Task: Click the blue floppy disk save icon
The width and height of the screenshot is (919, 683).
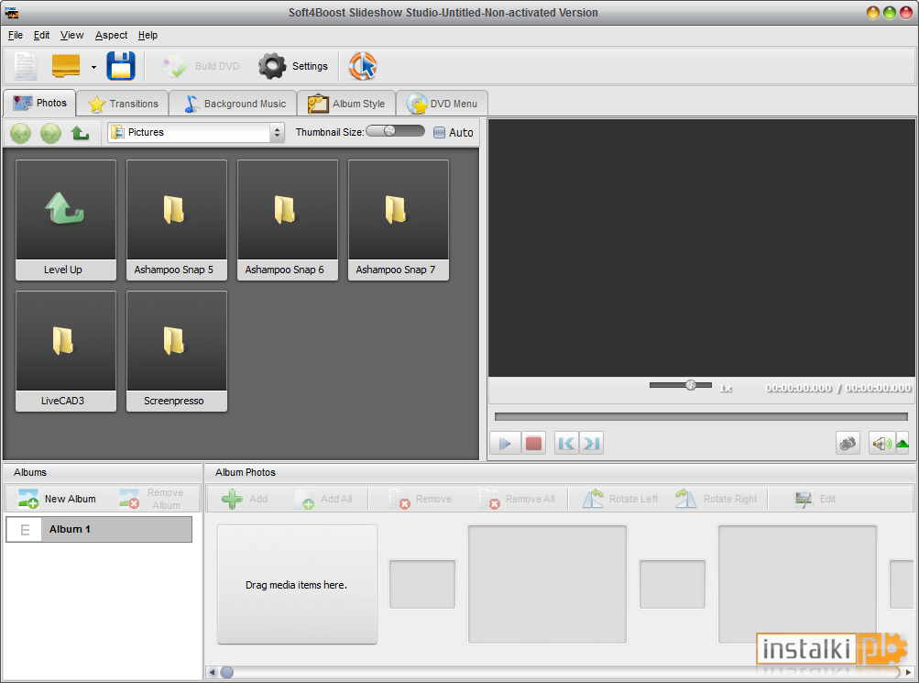Action: (x=121, y=66)
